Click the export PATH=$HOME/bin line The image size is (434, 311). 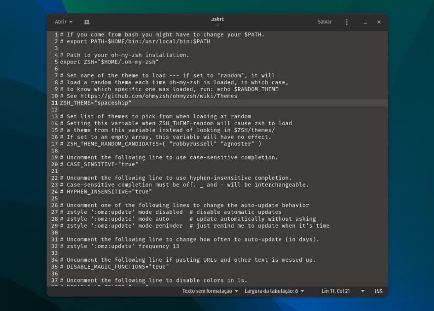pos(135,41)
